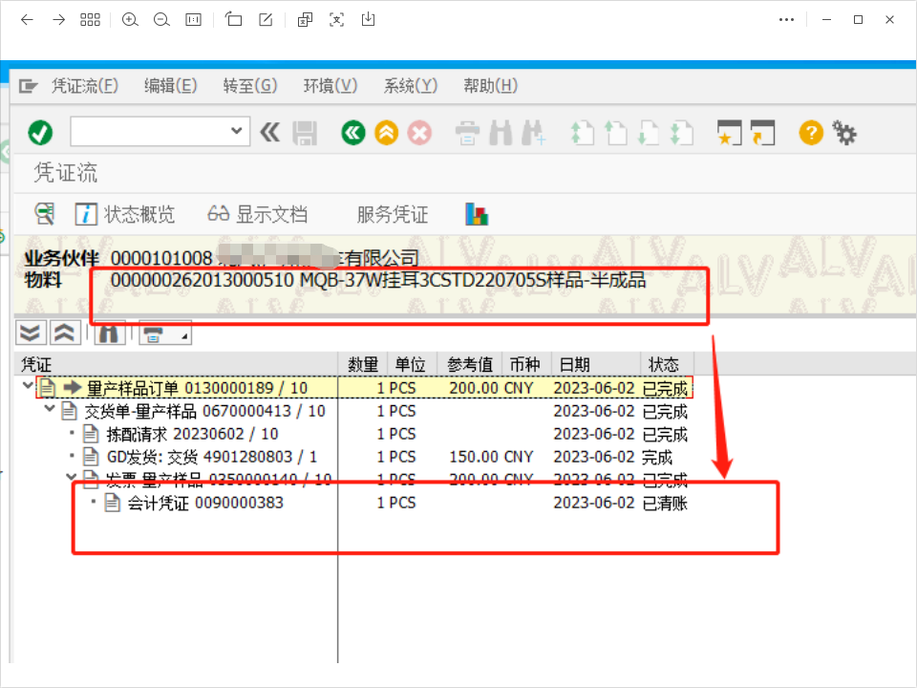Click the green checkmark Enter icon
The image size is (917, 688).
(x=40, y=133)
